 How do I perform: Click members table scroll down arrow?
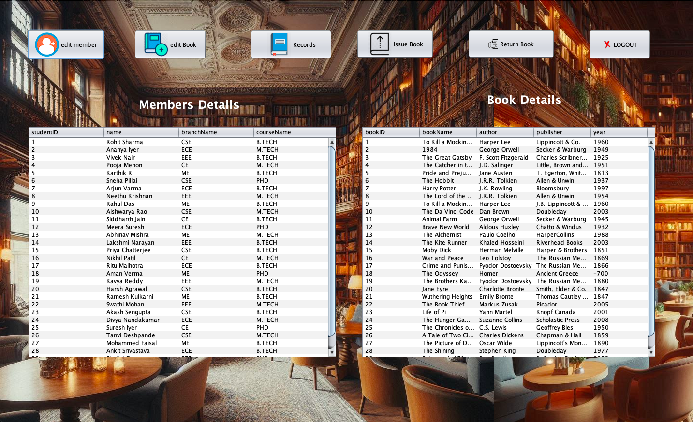[332, 352]
